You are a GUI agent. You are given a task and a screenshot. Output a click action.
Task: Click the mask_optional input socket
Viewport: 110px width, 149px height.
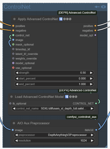13,44
